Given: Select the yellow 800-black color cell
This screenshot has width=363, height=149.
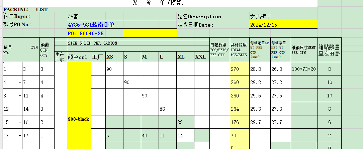Looking at the screenshot, I should (79, 119).
